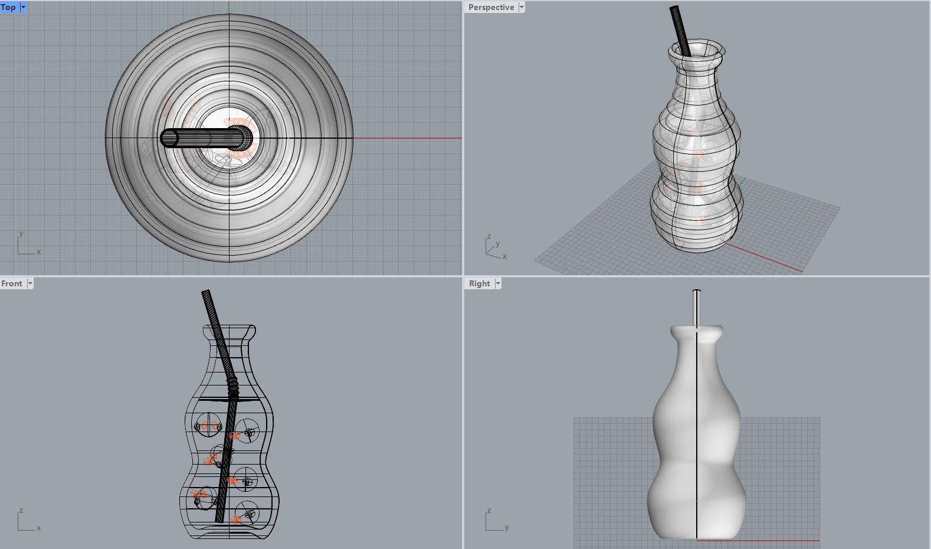This screenshot has height=549, width=931.
Task: Click the Top viewport title label
Action: (9, 7)
